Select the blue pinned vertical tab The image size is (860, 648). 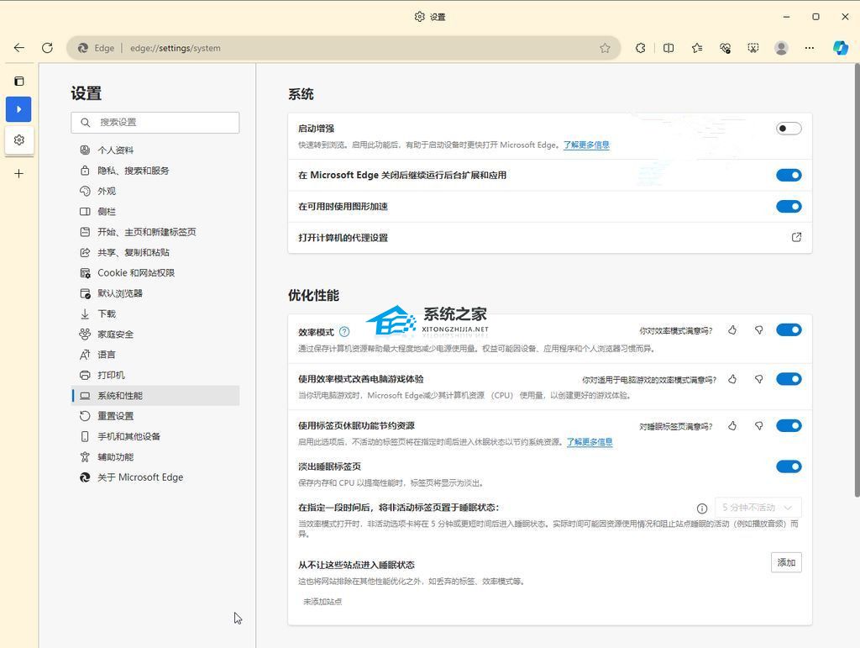pos(18,109)
